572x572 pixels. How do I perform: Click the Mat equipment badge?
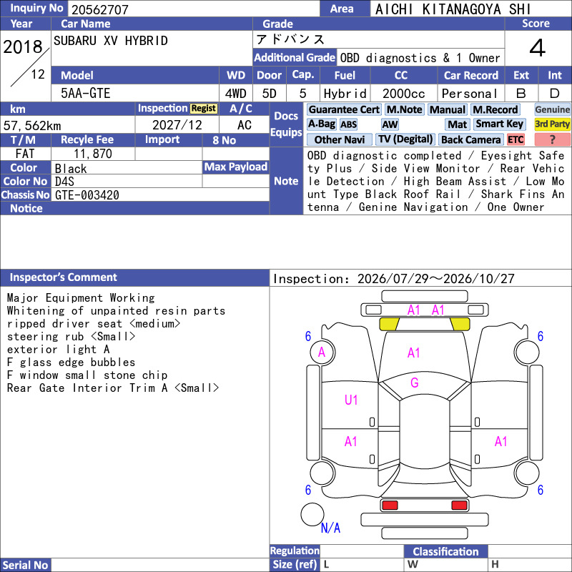pyautogui.click(x=458, y=124)
